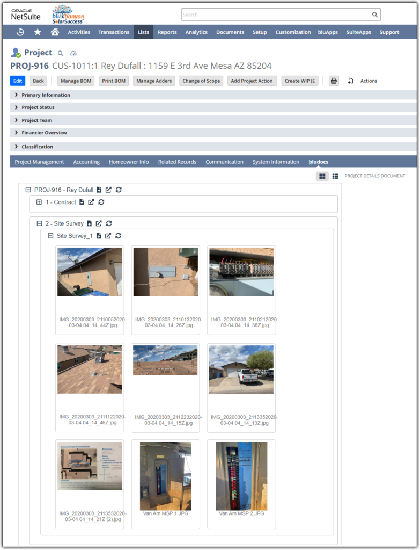Click the dashboard gauge icon beside Project title
420x550 pixels.
[73, 53]
